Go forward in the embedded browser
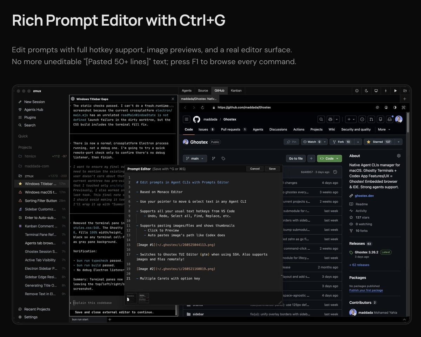This screenshot has width=421, height=337. pyautogui.click(x=194, y=107)
